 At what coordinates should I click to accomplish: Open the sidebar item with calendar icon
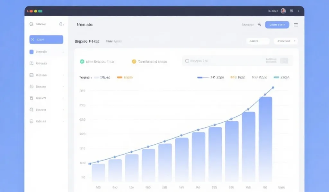coord(31,63)
